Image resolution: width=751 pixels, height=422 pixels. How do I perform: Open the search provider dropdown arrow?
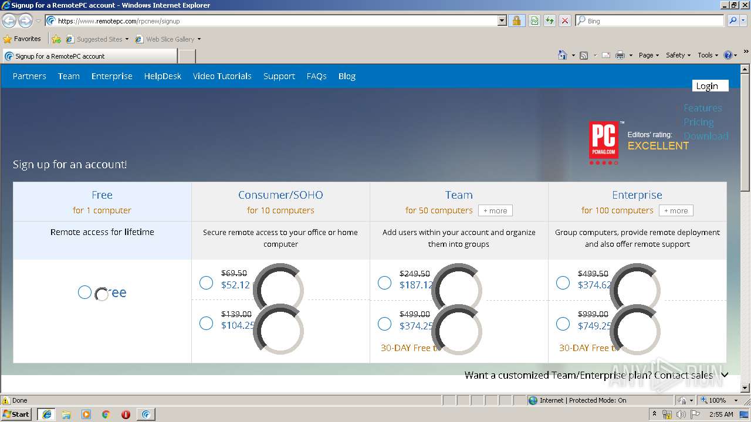(743, 21)
